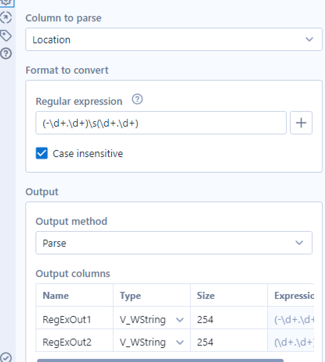325x362 pixels.
Task: Edit the RegExOut2 name cell
Action: click(75, 343)
